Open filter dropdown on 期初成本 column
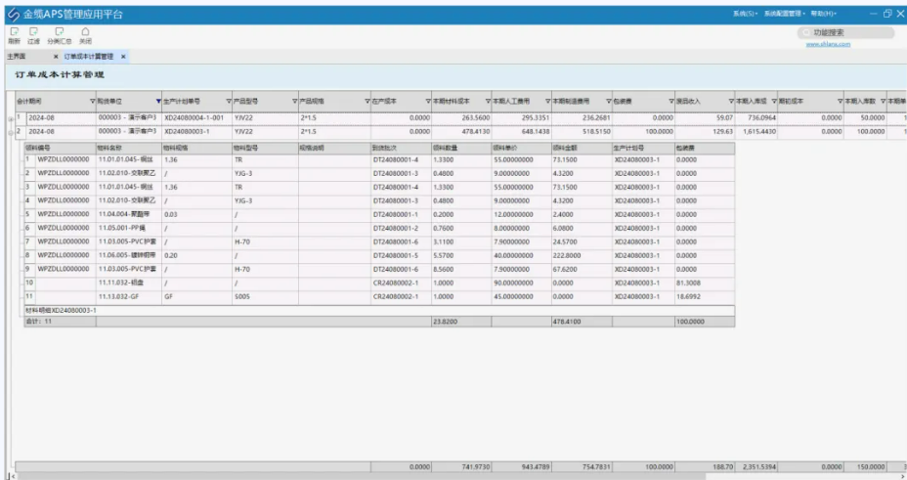Viewport: 907px width, 480px height. (x=840, y=102)
